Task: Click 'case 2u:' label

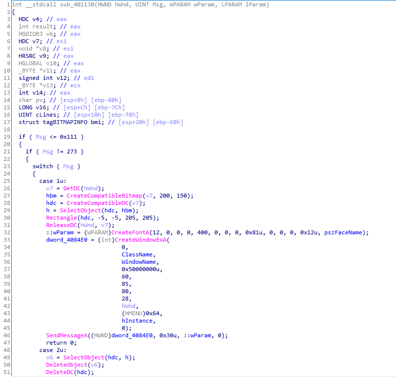Action: [x=53, y=350]
